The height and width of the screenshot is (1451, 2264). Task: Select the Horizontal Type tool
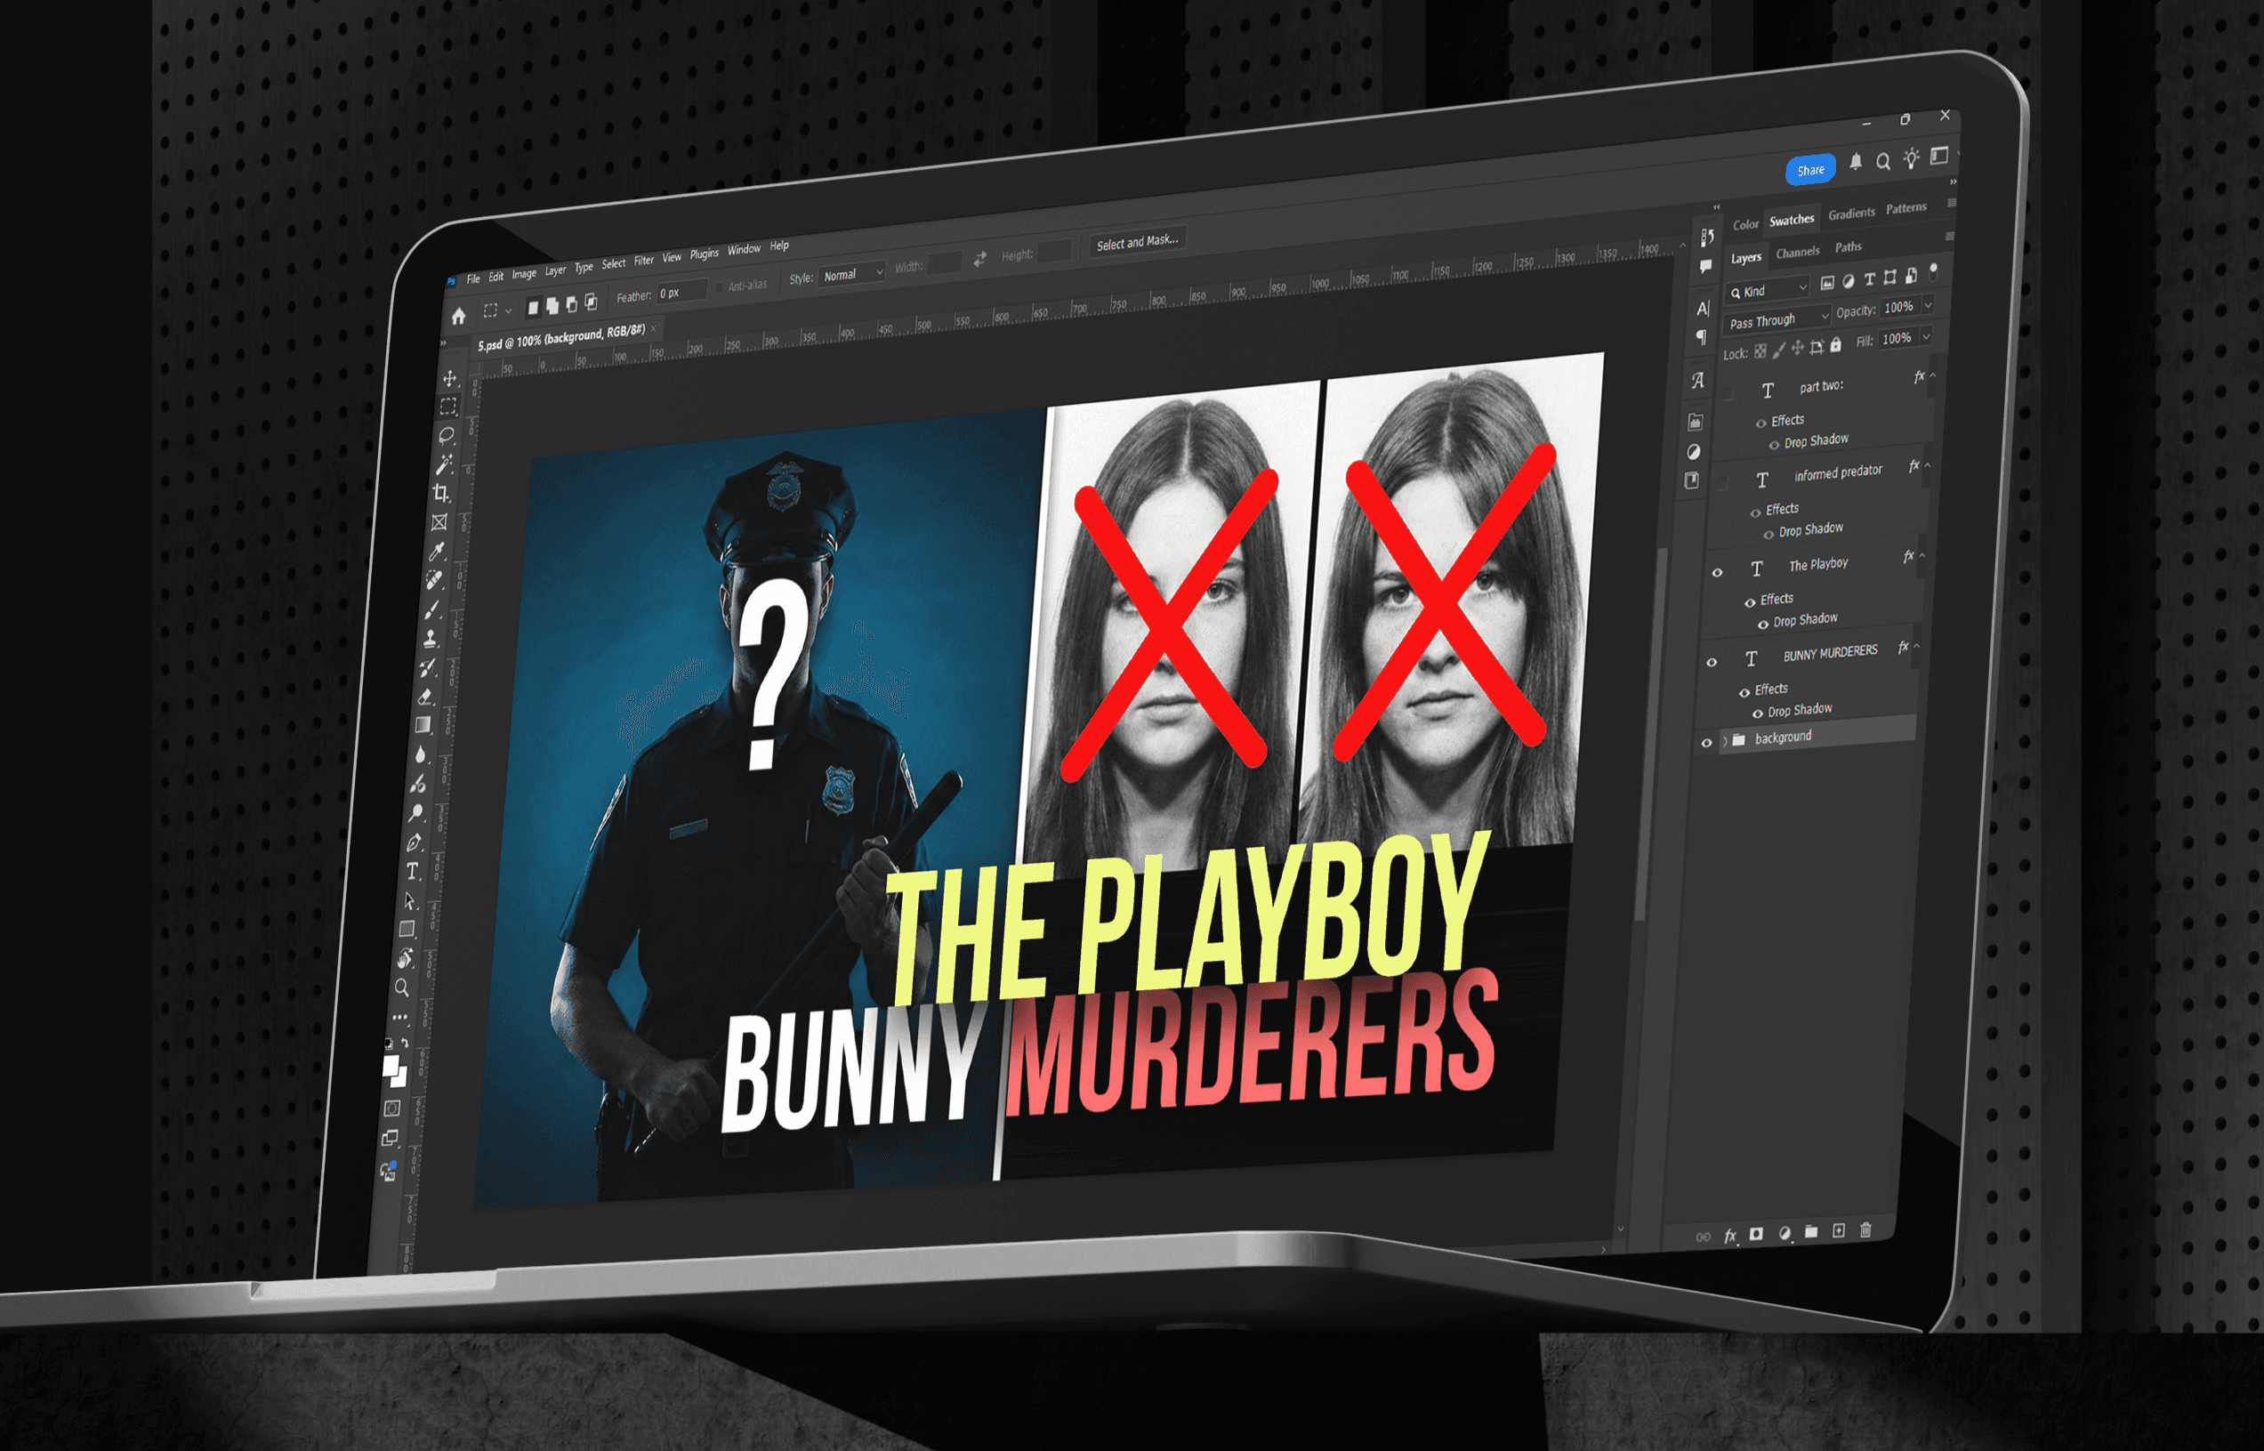[x=413, y=872]
